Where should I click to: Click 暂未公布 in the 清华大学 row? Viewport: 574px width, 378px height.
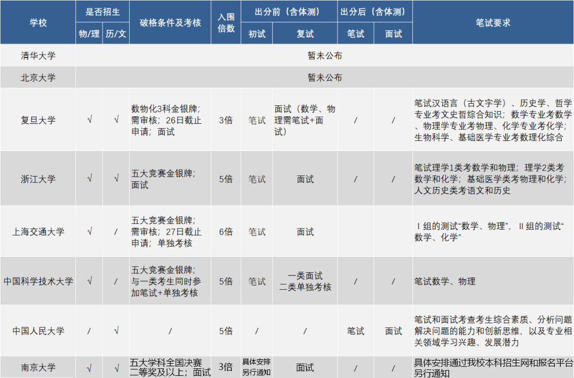tap(325, 55)
